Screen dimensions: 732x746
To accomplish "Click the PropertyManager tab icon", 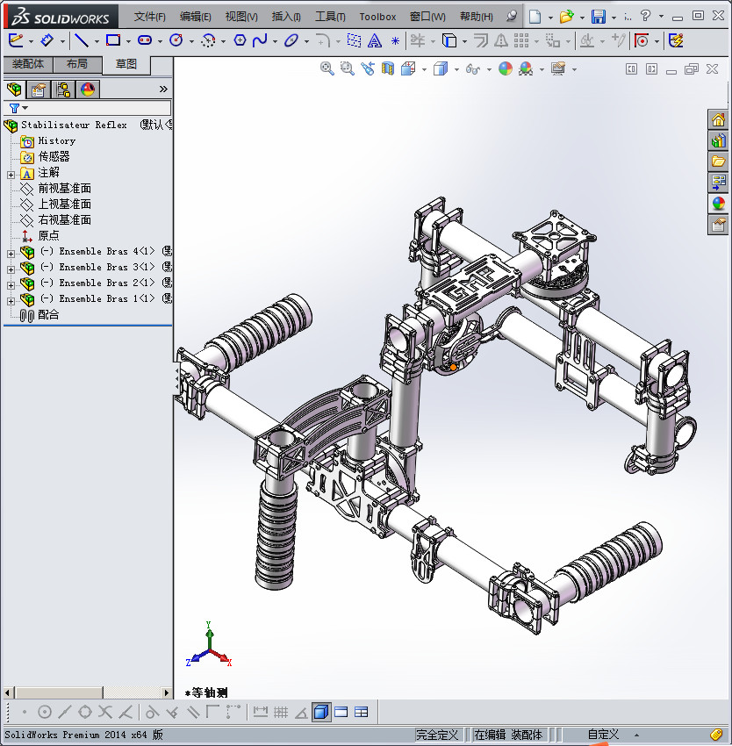I will point(39,89).
